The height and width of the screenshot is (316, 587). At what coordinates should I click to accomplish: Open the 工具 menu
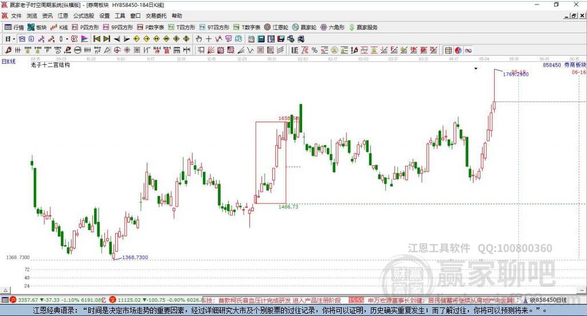(x=120, y=15)
